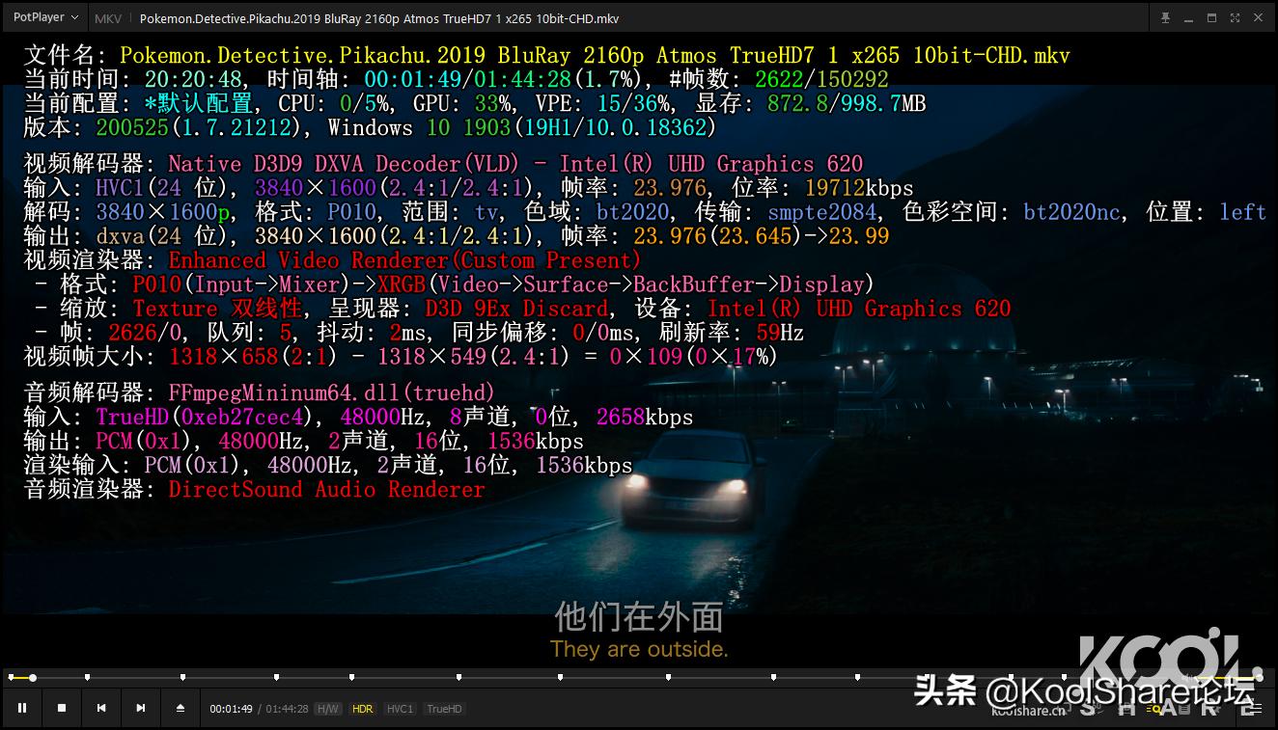
Task: Pause the video playback
Action: coord(23,707)
